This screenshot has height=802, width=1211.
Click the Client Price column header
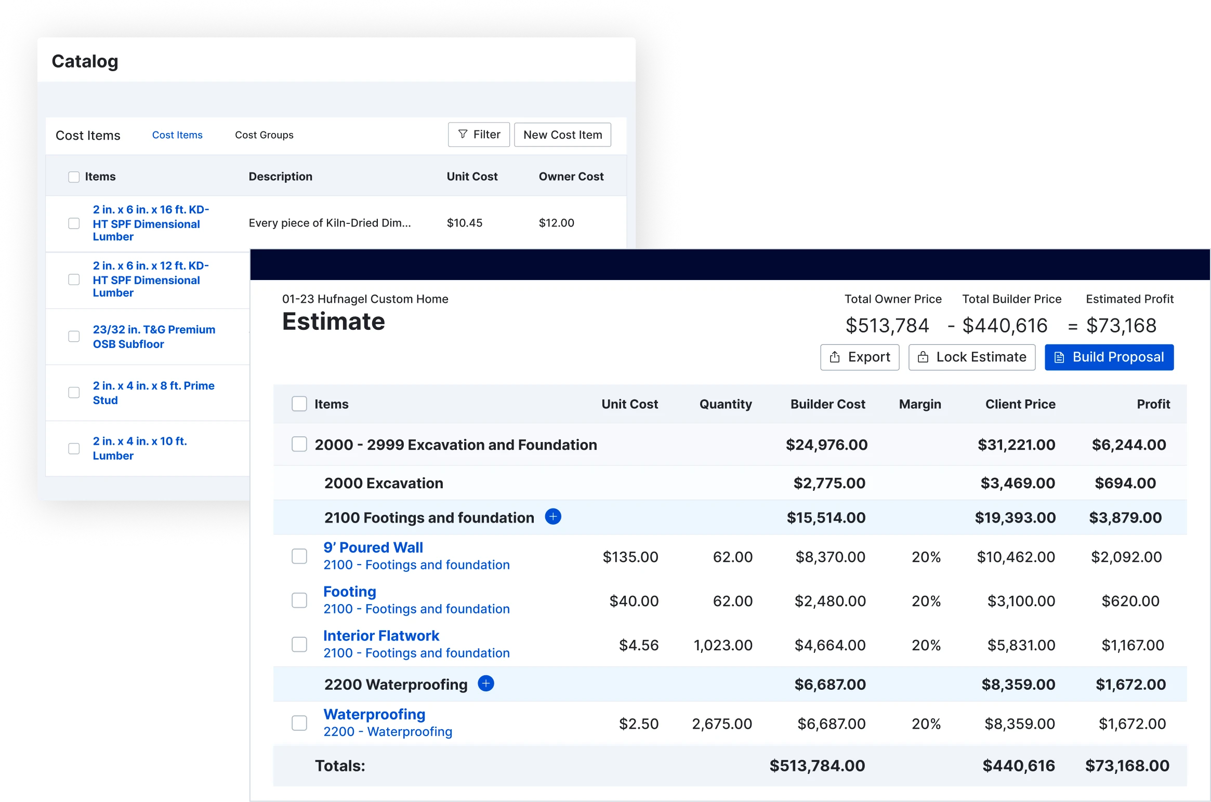1020,404
